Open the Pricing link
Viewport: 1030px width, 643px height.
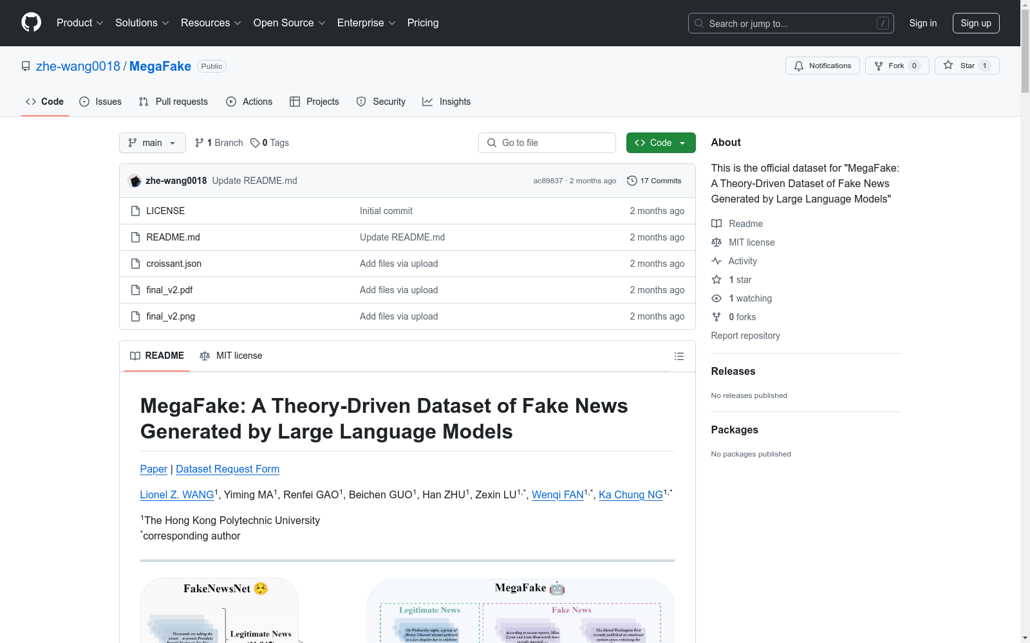423,23
